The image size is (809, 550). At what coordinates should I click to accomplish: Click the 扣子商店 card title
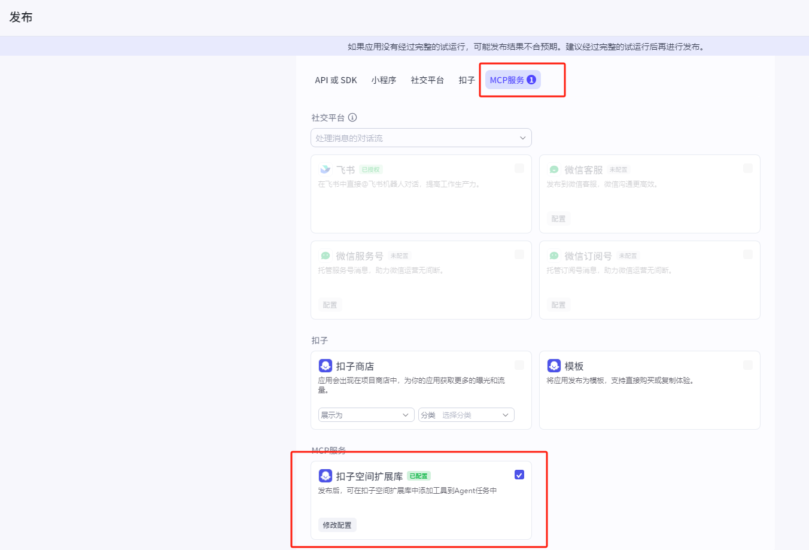tap(355, 366)
